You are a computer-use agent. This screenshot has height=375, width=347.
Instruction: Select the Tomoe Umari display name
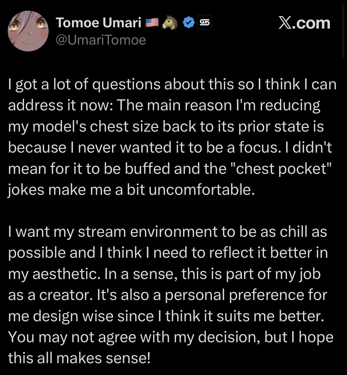point(99,23)
